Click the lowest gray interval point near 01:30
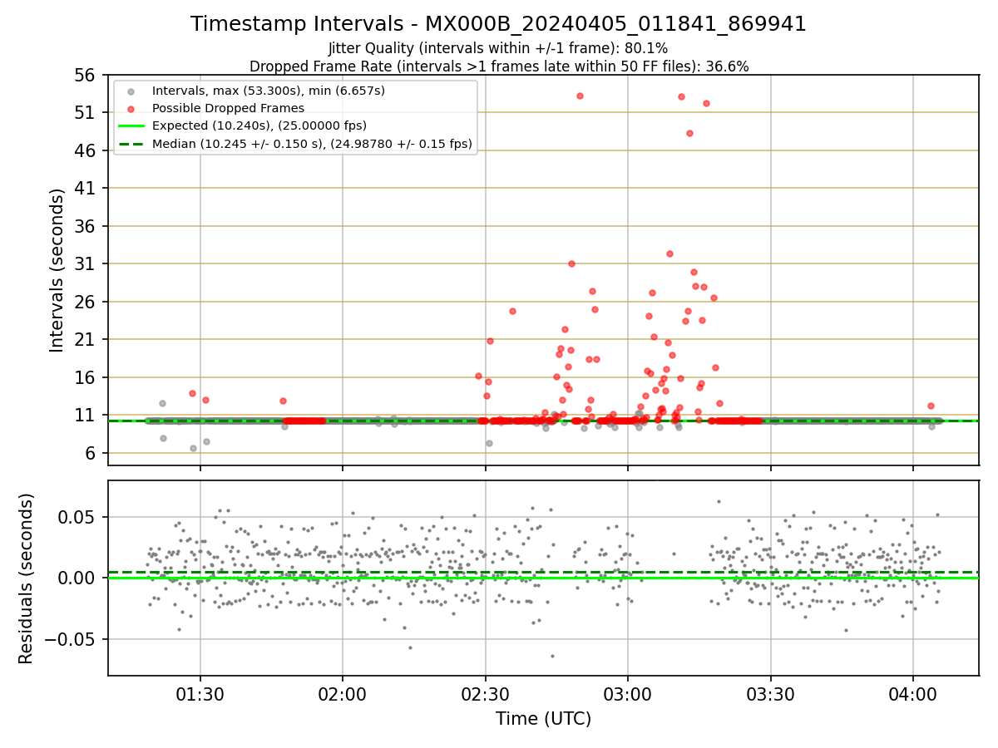Image resolution: width=998 pixels, height=748 pixels. [193, 448]
